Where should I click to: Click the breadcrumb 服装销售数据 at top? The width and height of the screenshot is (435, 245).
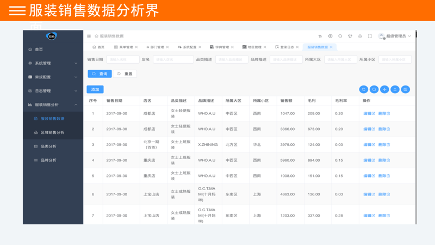point(111,36)
